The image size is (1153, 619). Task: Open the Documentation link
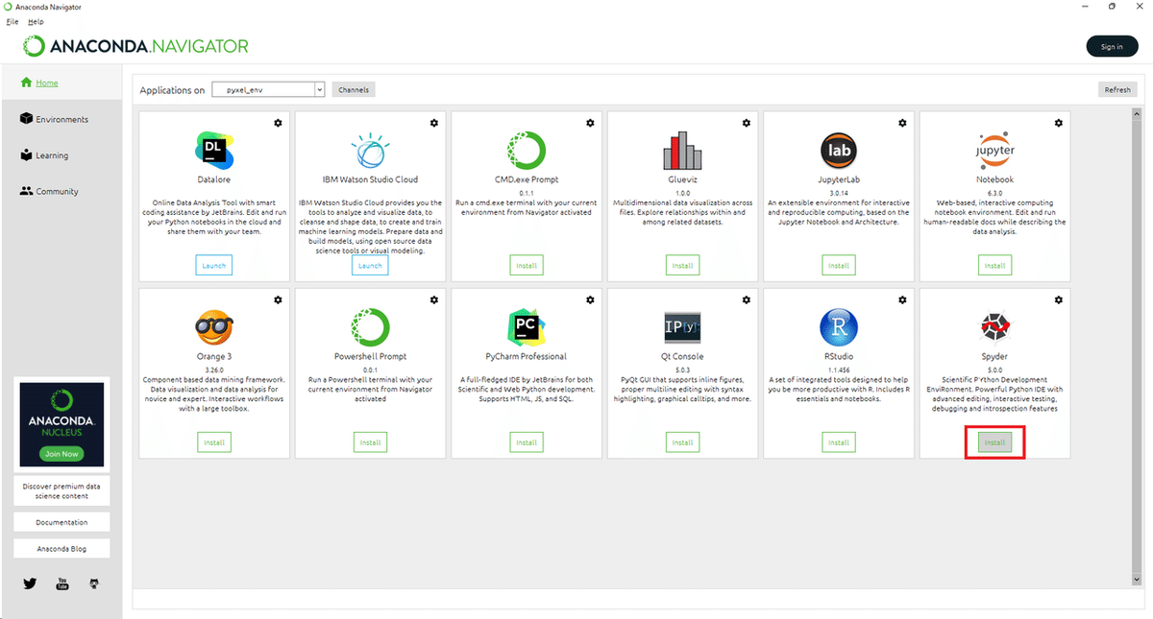click(61, 522)
